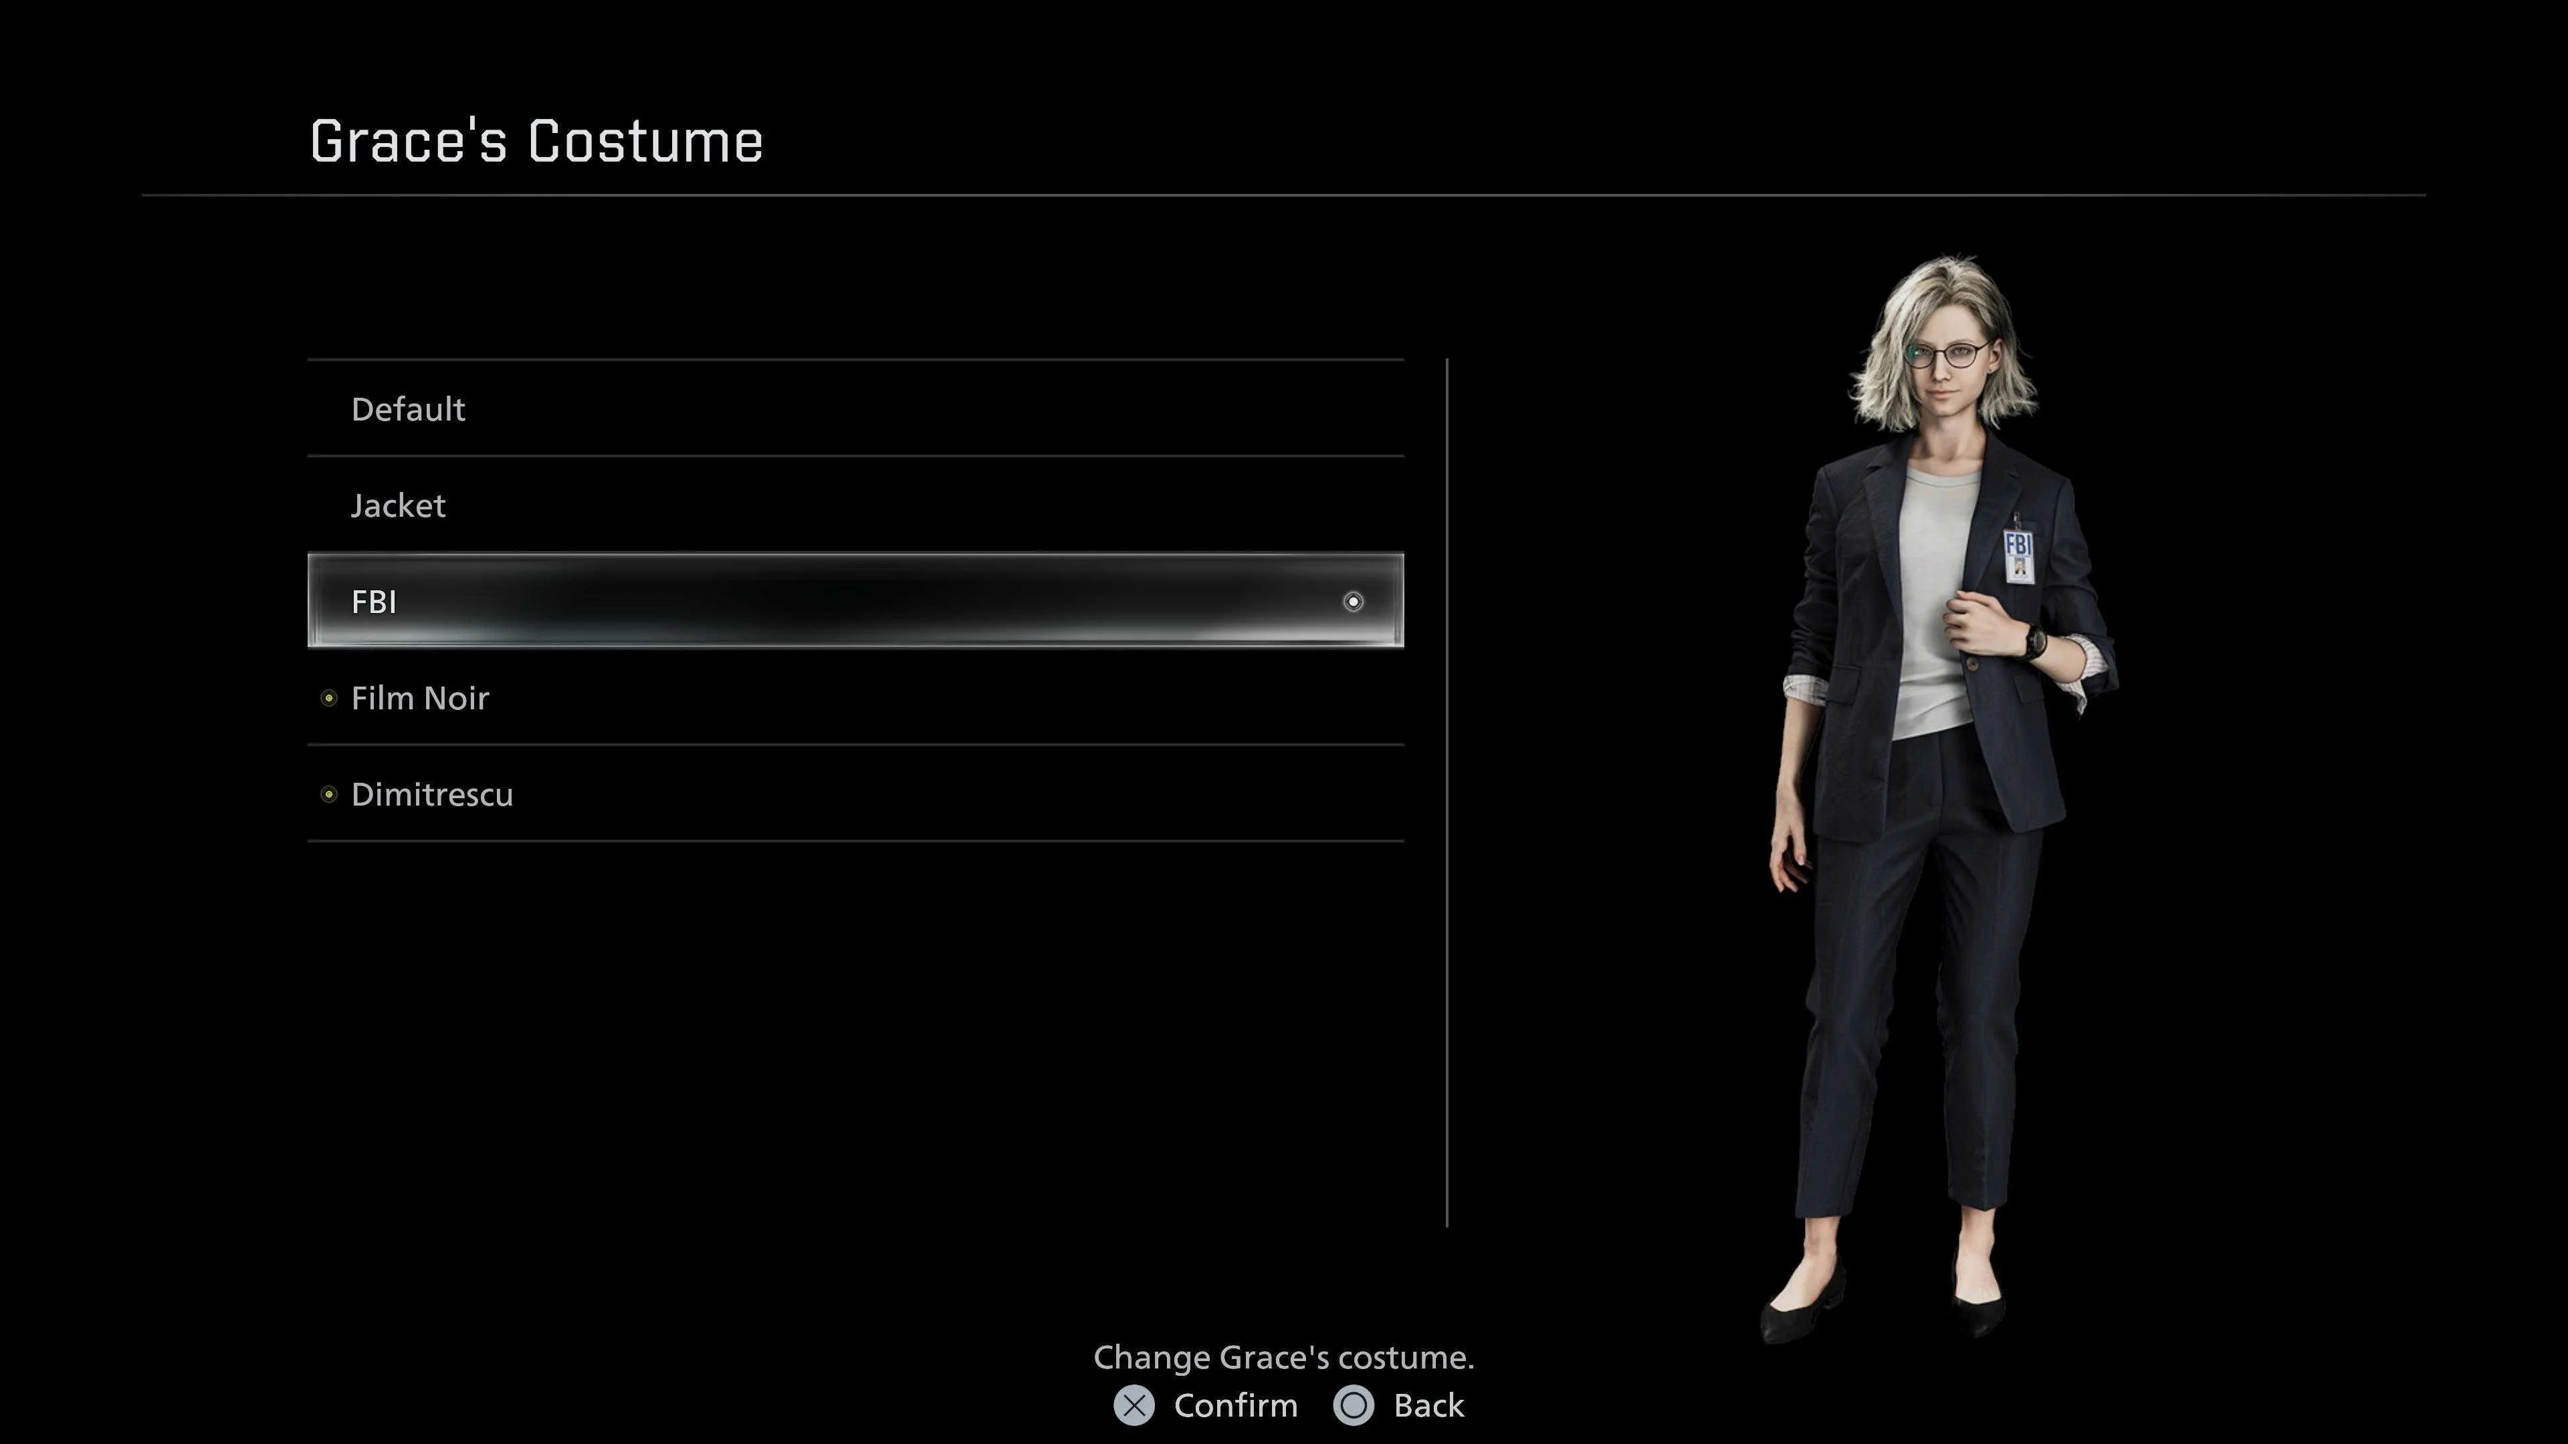Click the green dot beside Film Noir
This screenshot has width=2568, height=1444.
pos(329,697)
